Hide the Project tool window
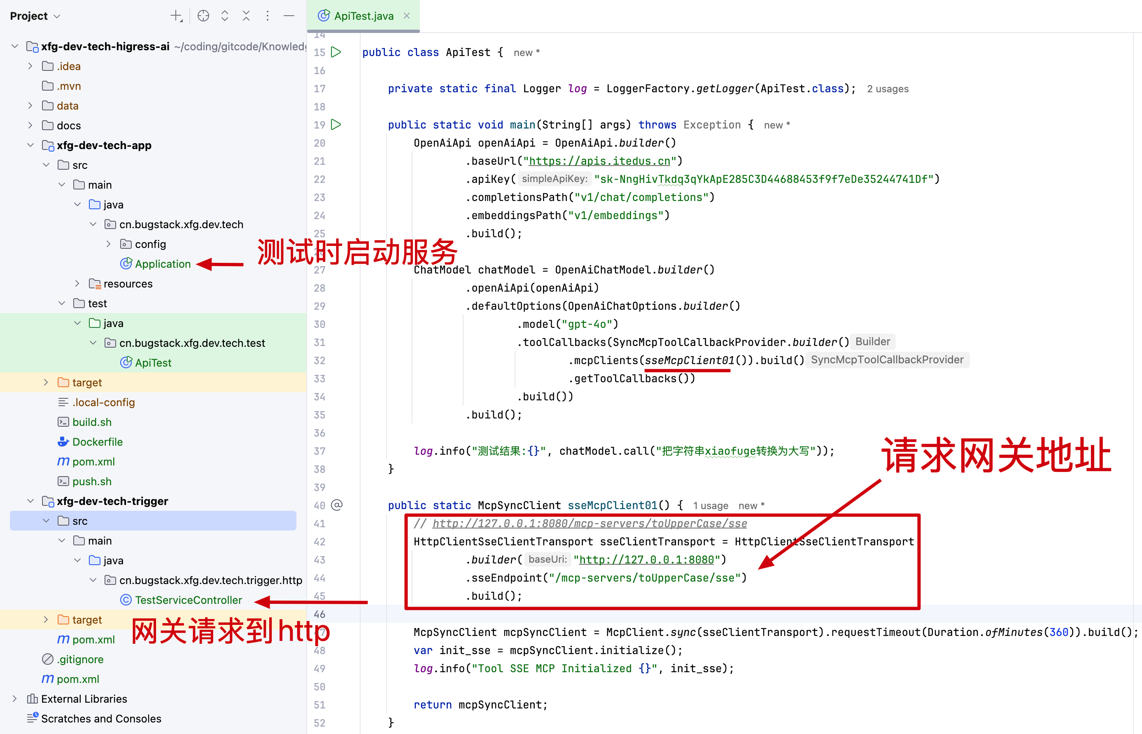 (289, 16)
